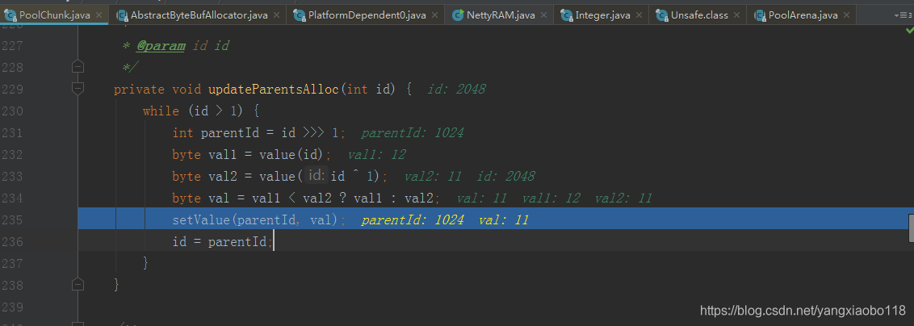Close the NettyRAM.java tab

[x=544, y=15]
